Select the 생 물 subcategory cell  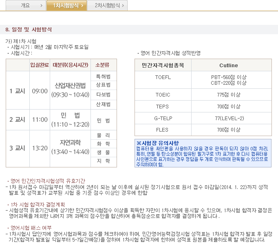coord(103,152)
